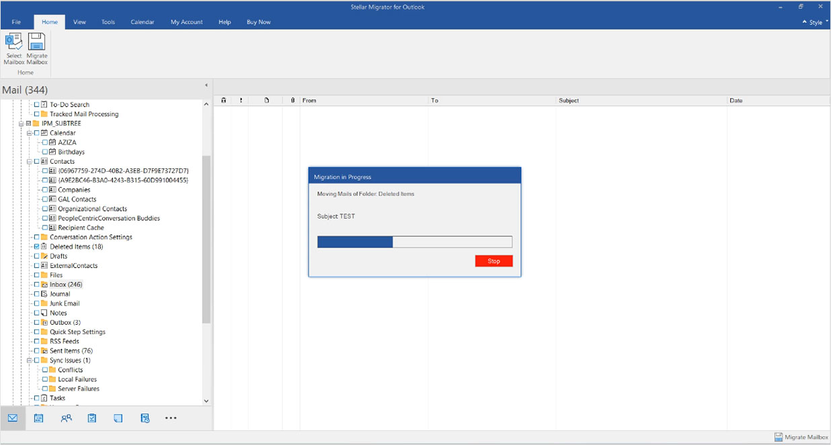
Task: Check the Drafts folder checkbox
Action: [36, 256]
